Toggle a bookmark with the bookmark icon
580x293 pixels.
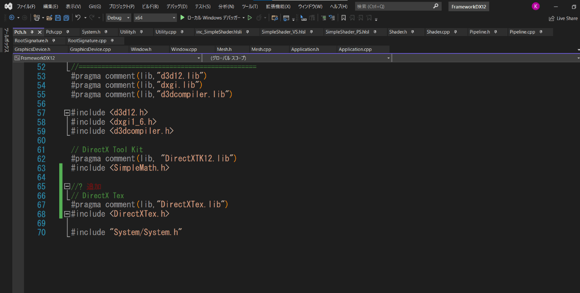pos(343,18)
